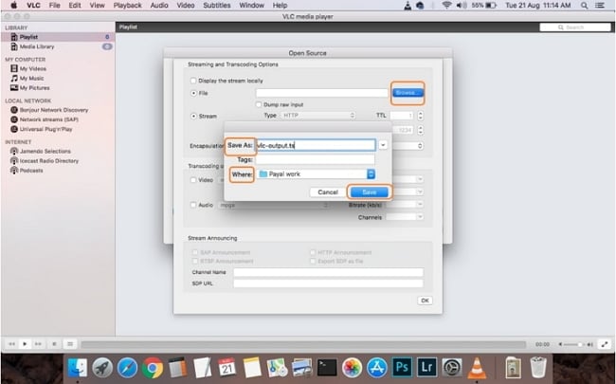
Task: Click Cancel in the save dialog
Action: pos(328,192)
